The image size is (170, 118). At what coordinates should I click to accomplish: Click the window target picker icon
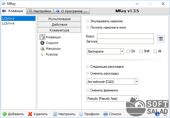(x=161, y=39)
